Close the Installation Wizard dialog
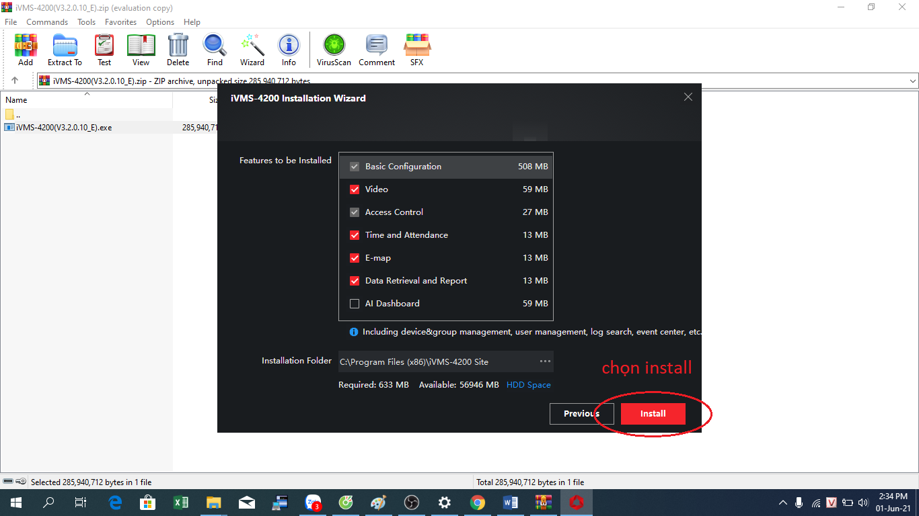The image size is (919, 516). (688, 97)
